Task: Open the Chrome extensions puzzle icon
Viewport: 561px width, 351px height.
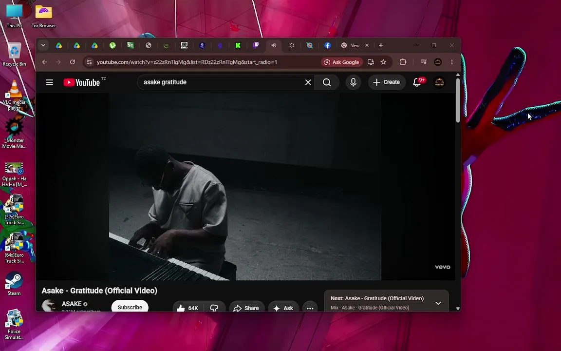Action: 403,62
